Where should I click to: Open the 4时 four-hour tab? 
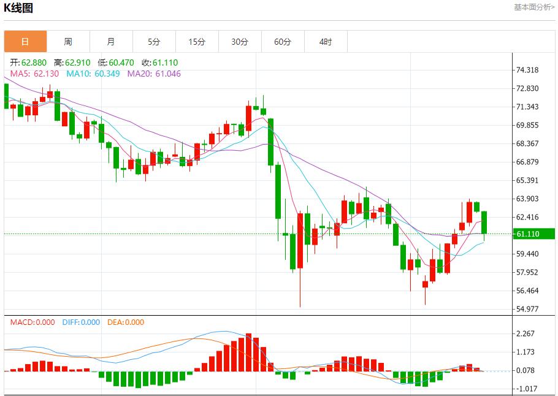point(326,42)
